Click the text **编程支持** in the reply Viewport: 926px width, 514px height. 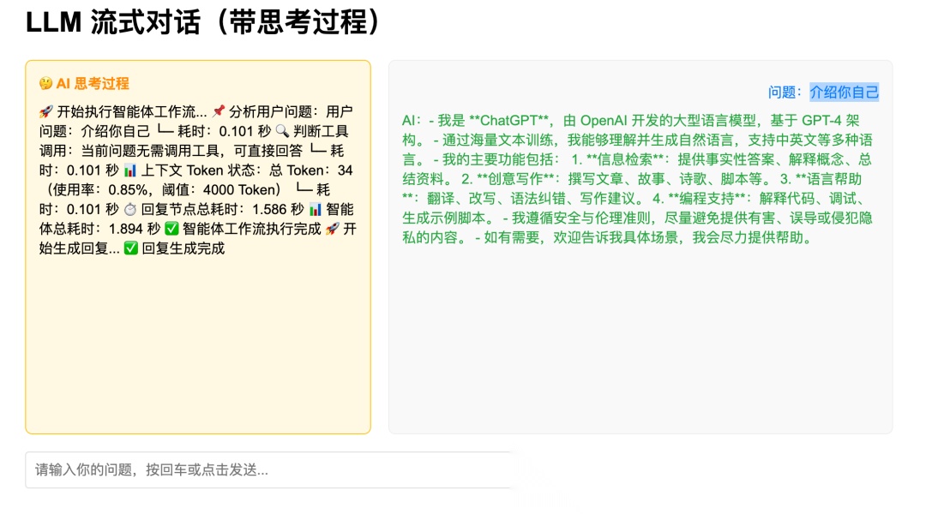[707, 198]
